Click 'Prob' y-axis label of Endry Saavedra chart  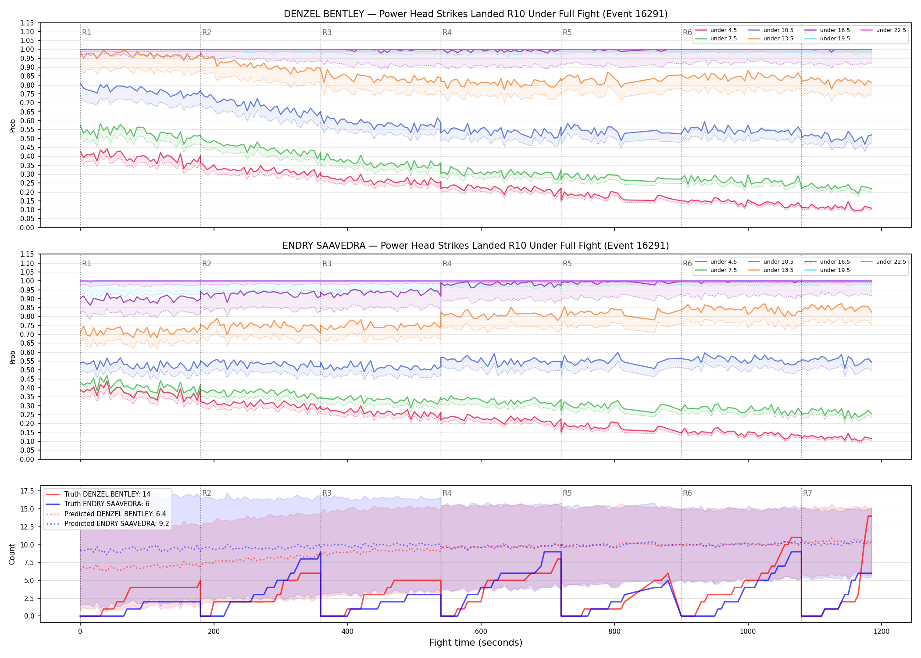pos(12,357)
